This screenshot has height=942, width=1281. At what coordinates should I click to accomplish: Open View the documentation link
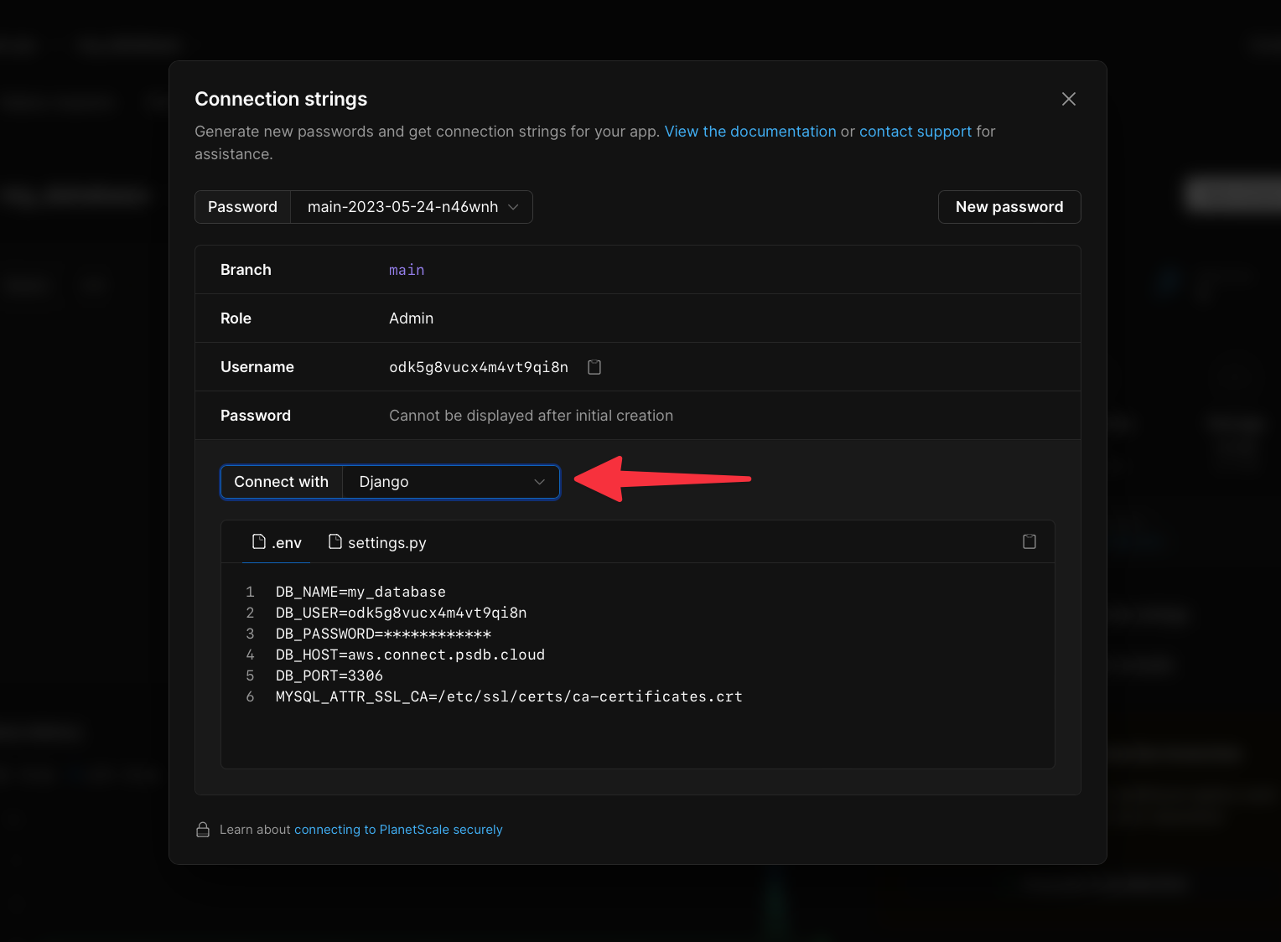click(749, 132)
